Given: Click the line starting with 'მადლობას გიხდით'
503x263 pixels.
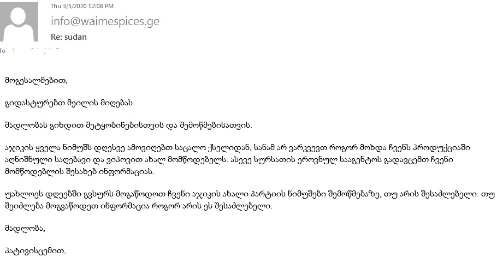Looking at the screenshot, I should 128,125.
